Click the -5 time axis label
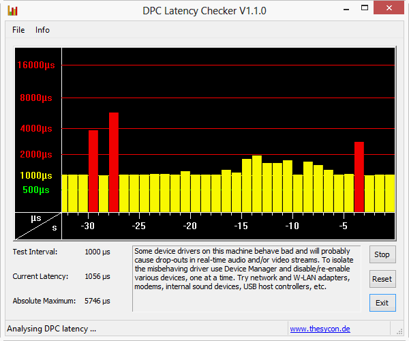The width and height of the screenshot is (409, 341). point(344,226)
